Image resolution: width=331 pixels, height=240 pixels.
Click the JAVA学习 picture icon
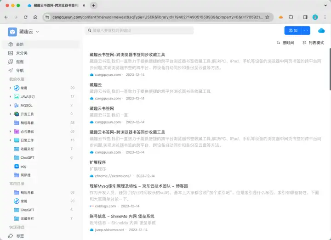pyautogui.click(x=17, y=96)
